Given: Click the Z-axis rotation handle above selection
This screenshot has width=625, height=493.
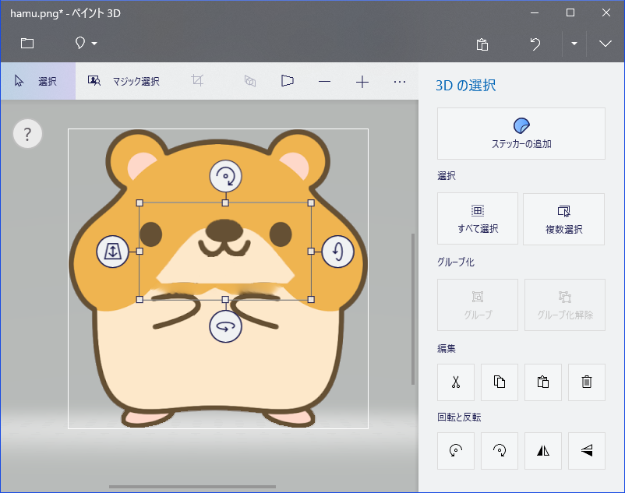Looking at the screenshot, I should 225,175.
